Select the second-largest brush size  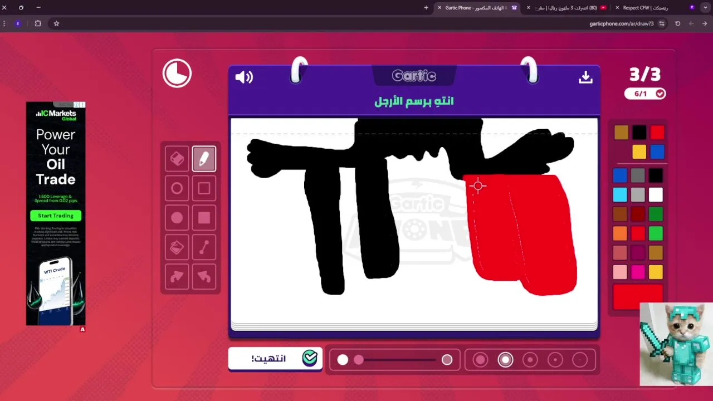(505, 360)
